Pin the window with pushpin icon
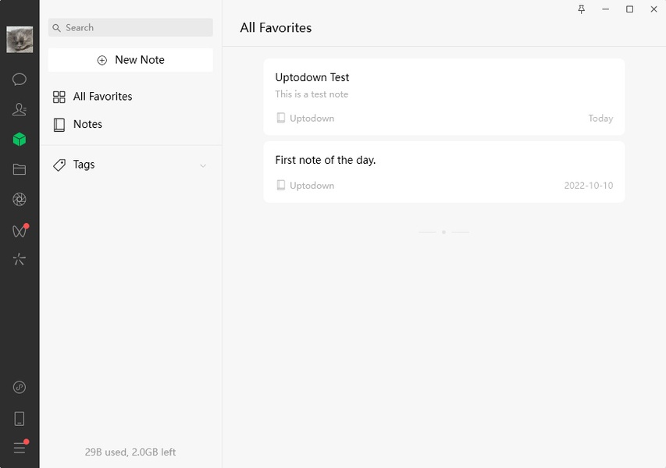The width and height of the screenshot is (666, 468). tap(581, 9)
